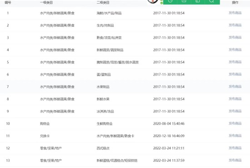
Task: Click the 新鲜蛋糕/低温糕点/短保烘焙 cell
Action: tap(117, 161)
